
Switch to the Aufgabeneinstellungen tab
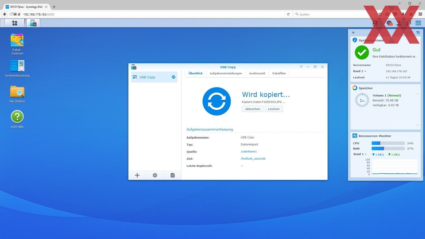click(x=226, y=73)
